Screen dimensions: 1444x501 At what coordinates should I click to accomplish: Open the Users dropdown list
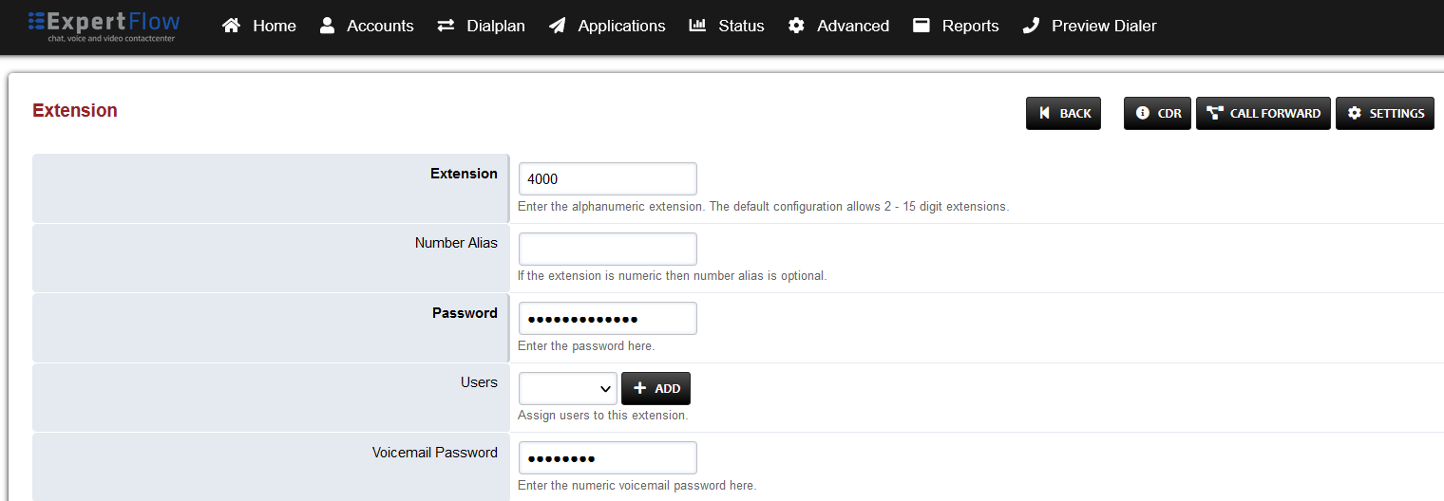click(x=567, y=388)
